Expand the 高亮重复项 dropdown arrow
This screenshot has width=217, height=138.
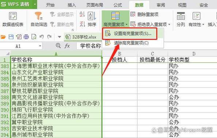click(x=127, y=24)
